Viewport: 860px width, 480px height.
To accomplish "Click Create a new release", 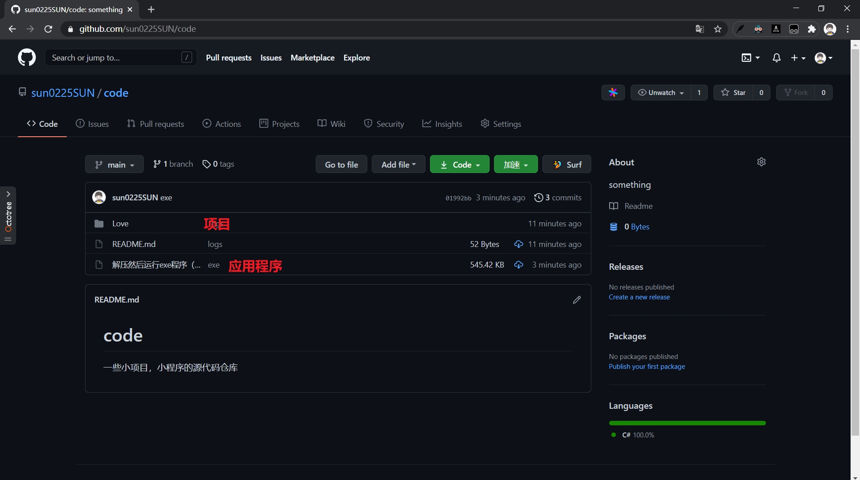I will point(639,297).
